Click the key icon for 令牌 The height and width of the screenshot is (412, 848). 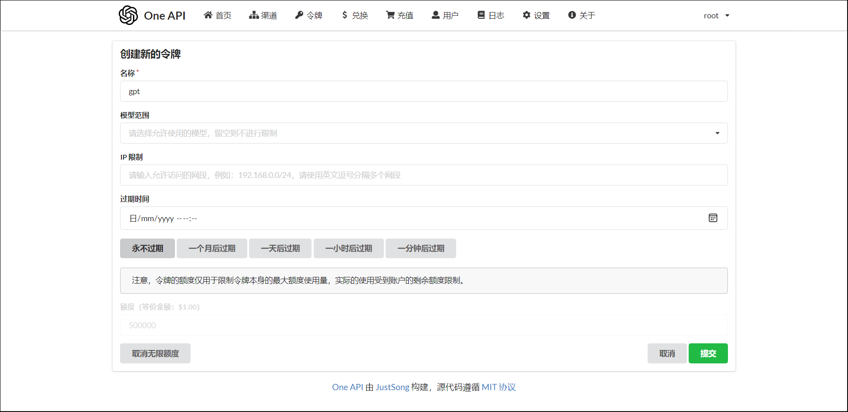[x=299, y=15]
